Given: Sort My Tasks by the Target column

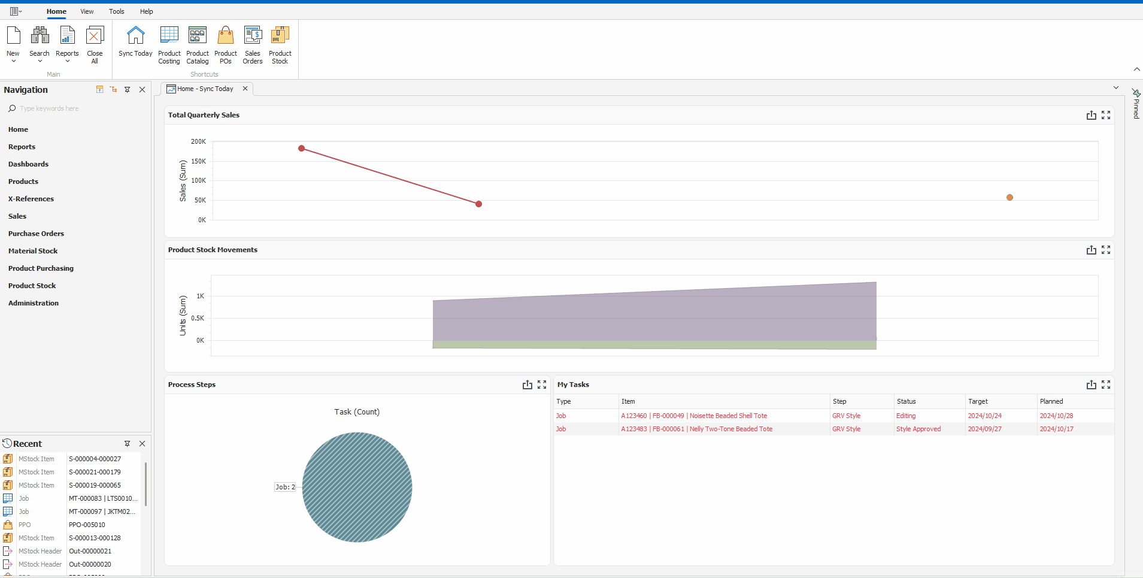Looking at the screenshot, I should point(1001,401).
